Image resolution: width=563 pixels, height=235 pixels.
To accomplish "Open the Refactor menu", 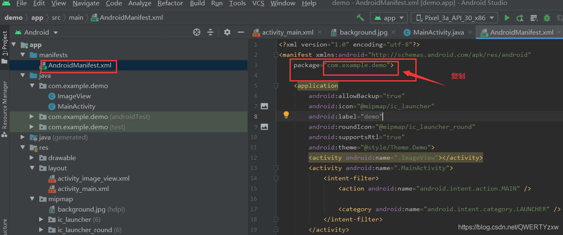I will (170, 3).
